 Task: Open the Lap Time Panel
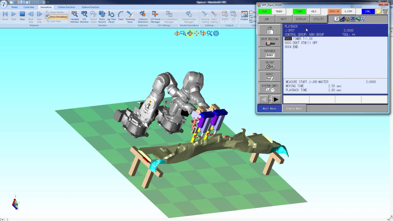point(111,17)
